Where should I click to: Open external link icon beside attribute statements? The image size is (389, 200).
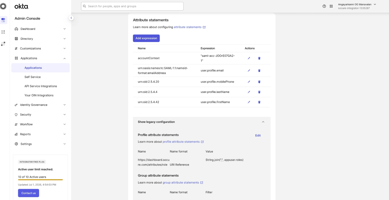[204, 27]
